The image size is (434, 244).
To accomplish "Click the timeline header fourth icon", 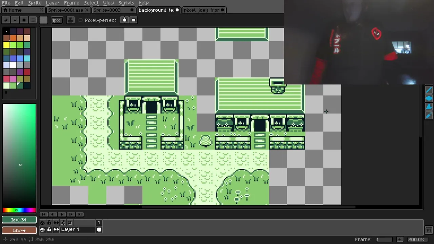I will pos(63,223).
